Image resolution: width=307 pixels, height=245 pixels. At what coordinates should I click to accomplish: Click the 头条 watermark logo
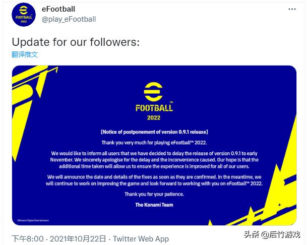click(x=251, y=235)
